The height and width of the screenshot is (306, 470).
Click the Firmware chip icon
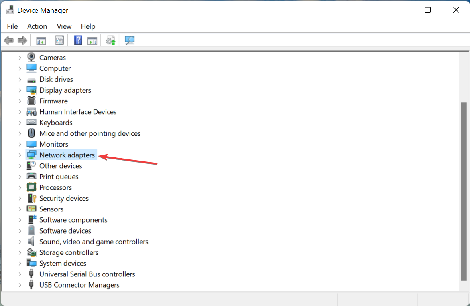click(x=31, y=101)
